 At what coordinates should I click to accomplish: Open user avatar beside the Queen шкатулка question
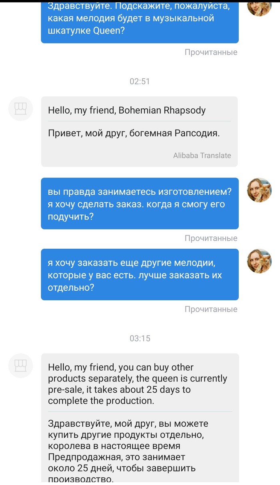click(259, 7)
